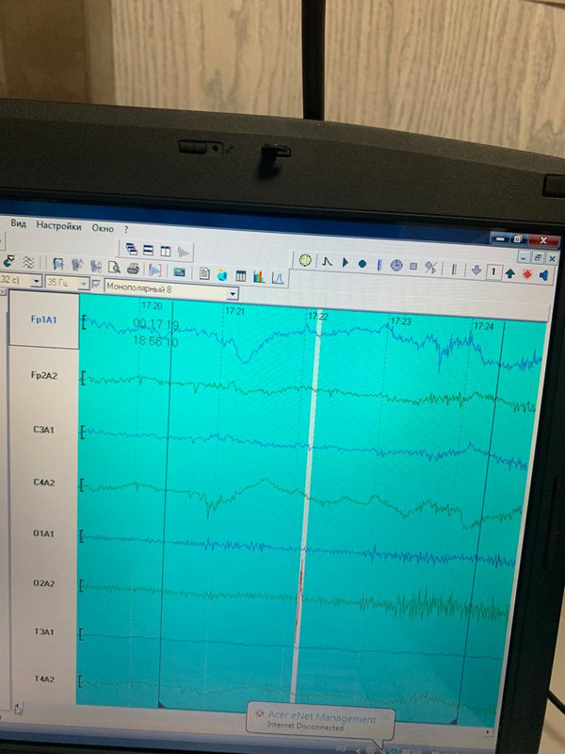Click the wavy lines filter icon
Screen dimensions: 565x754
28,263
